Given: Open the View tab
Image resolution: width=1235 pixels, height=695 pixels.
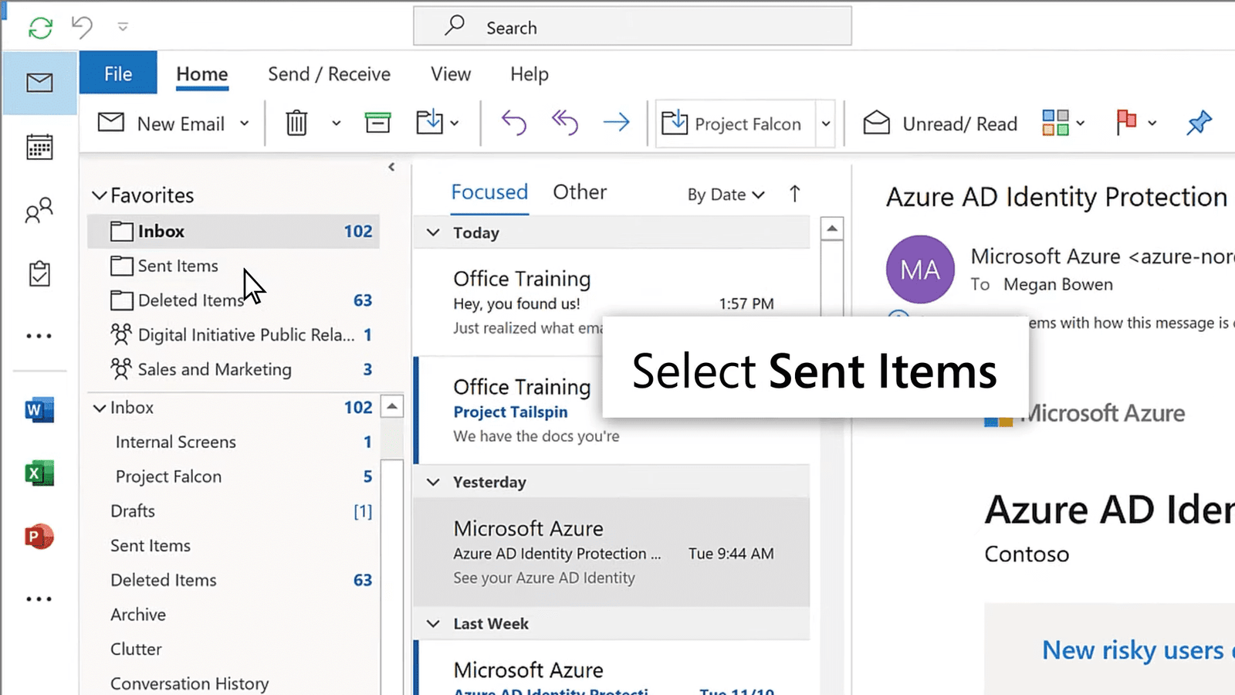Looking at the screenshot, I should pyautogui.click(x=451, y=74).
